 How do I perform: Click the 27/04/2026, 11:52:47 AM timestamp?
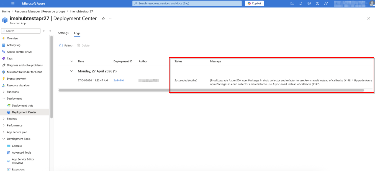point(93,81)
